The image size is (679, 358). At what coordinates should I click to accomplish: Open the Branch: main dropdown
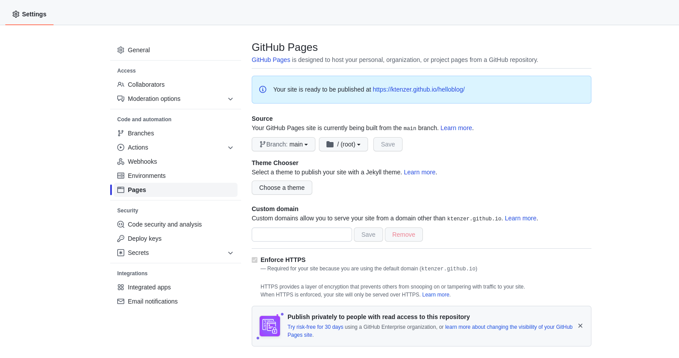tap(284, 144)
